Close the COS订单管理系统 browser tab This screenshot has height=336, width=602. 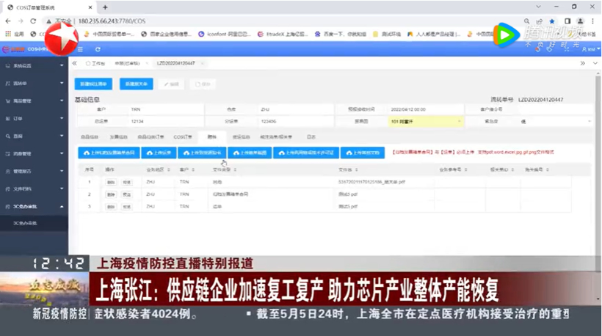pyautogui.click(x=90, y=7)
